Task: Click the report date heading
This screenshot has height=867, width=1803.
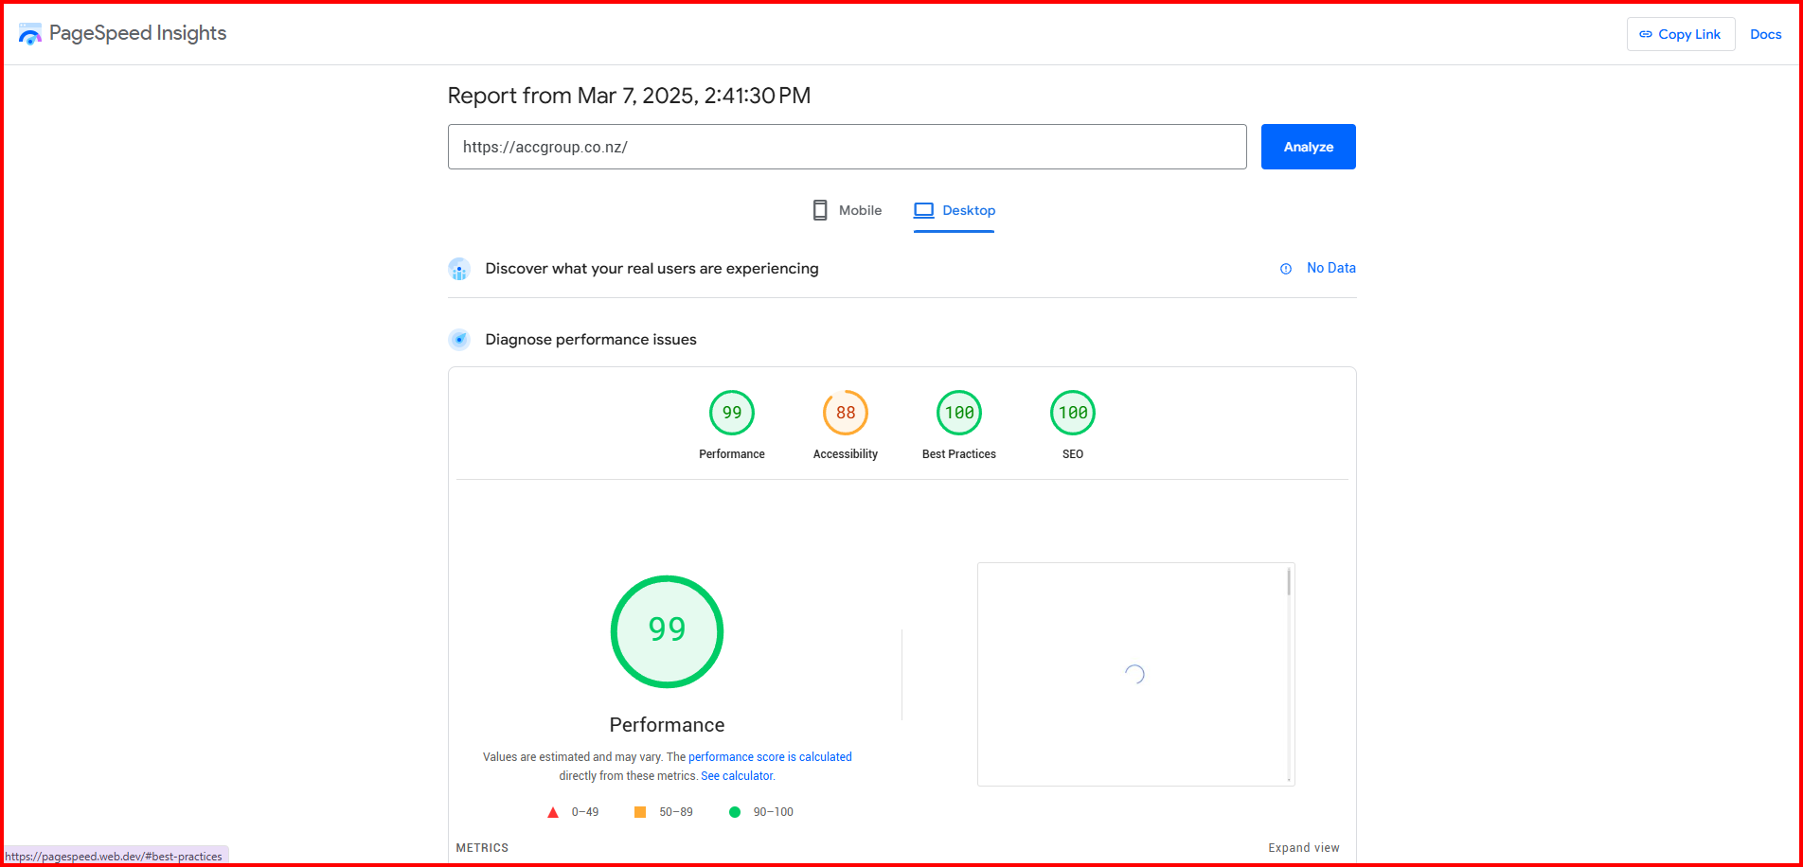Action: tap(629, 96)
